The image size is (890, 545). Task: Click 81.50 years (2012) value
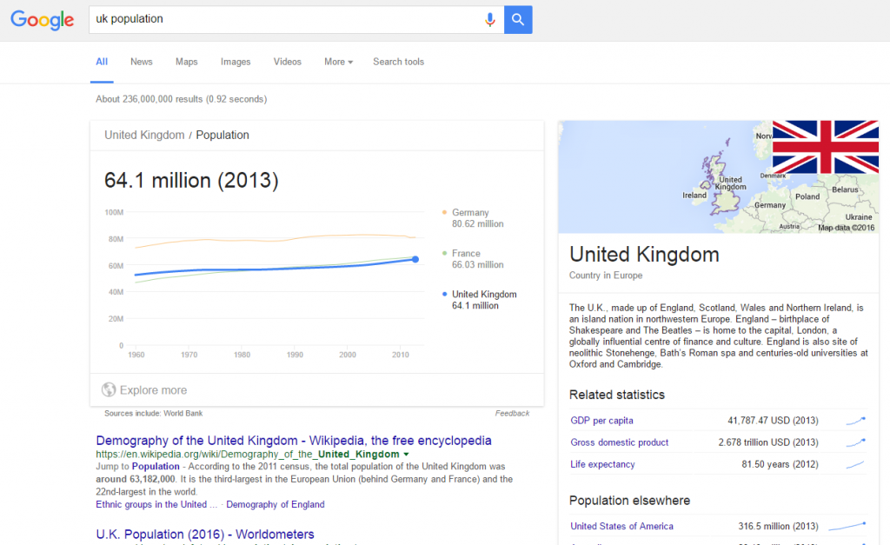(780, 464)
